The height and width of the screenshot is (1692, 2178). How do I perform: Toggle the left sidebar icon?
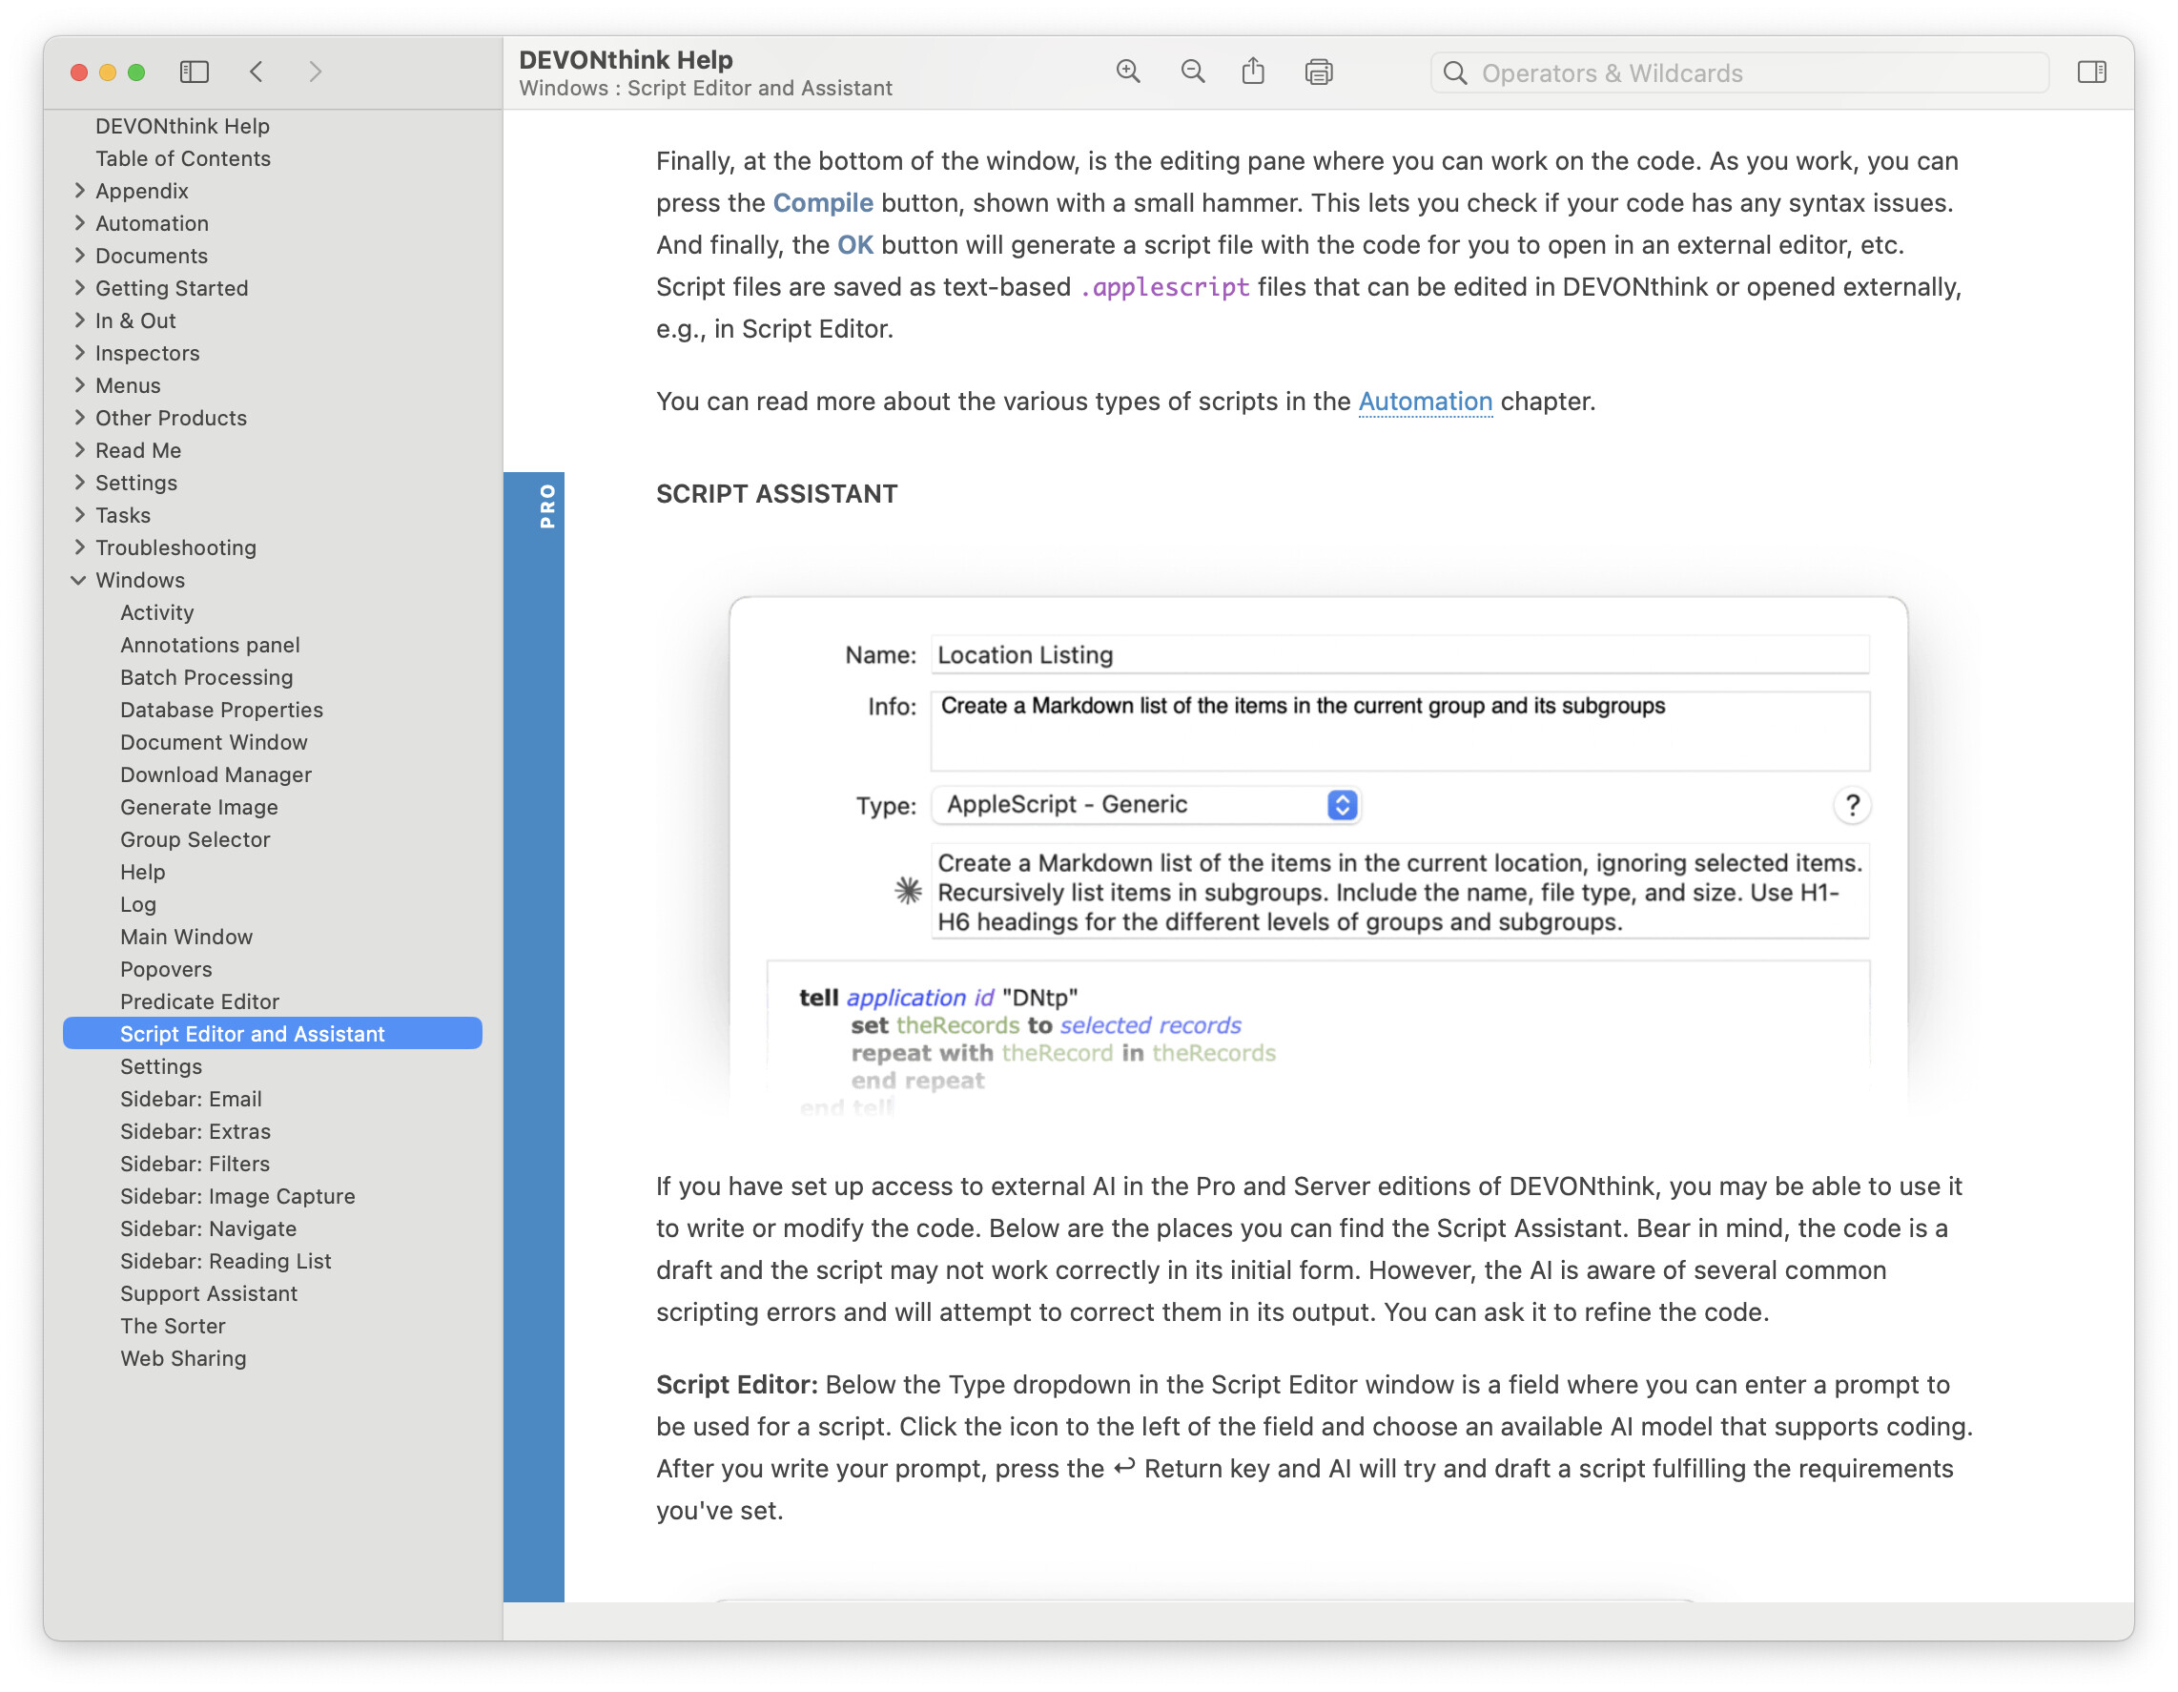coord(194,72)
